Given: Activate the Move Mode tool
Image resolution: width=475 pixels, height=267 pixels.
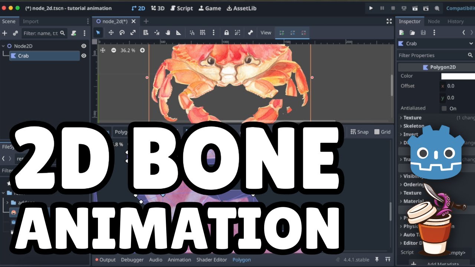Looking at the screenshot, I should [x=111, y=33].
